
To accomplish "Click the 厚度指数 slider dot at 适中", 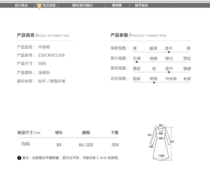I will point(169,52).
